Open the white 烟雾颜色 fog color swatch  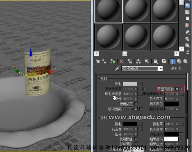point(171,139)
